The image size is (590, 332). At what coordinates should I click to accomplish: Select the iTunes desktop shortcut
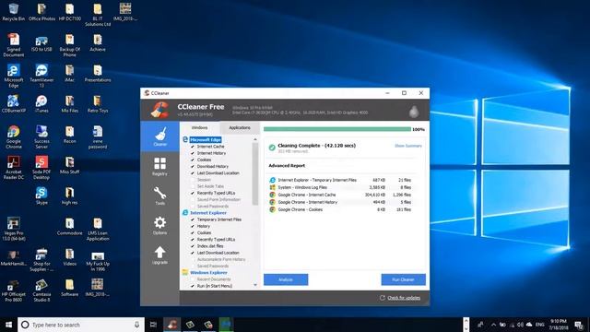tap(41, 104)
